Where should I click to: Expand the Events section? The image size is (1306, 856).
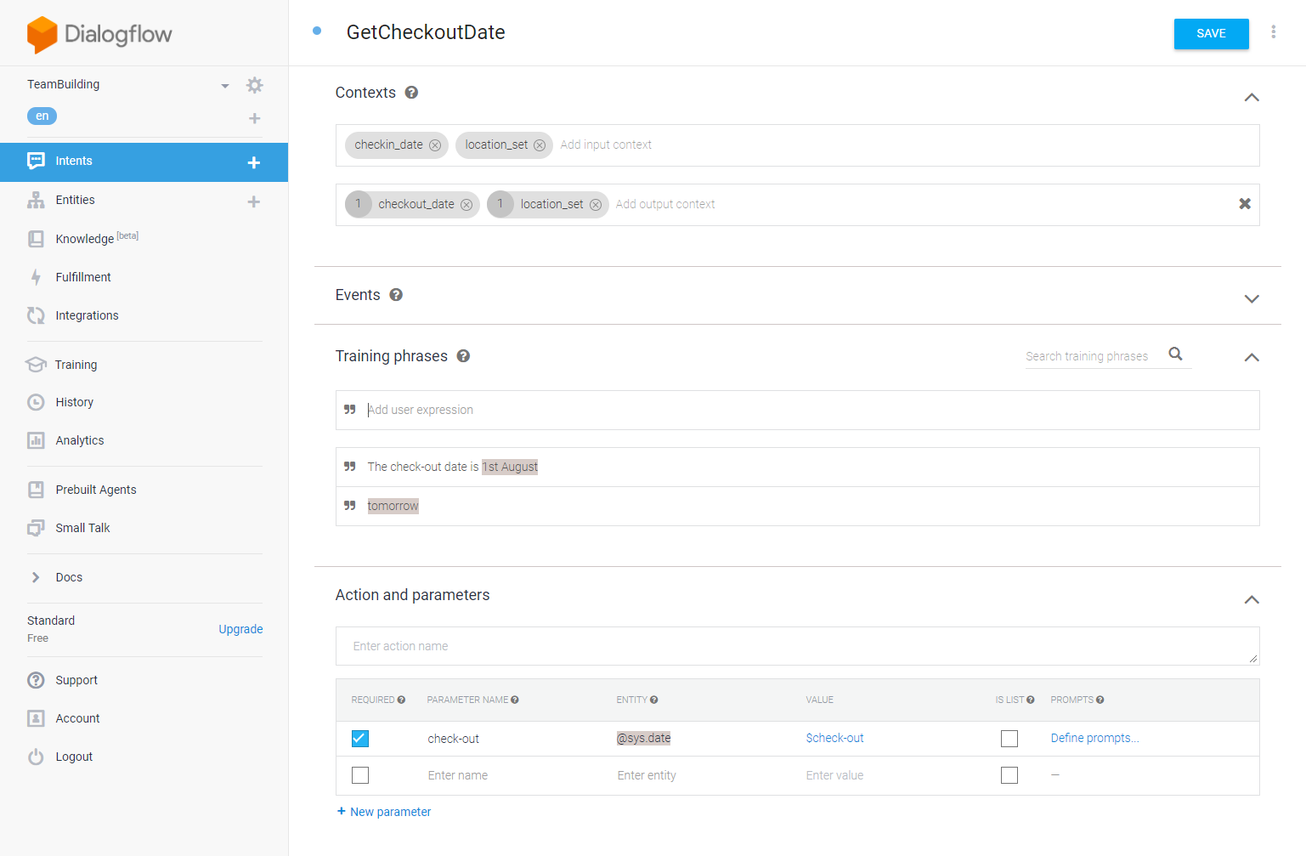click(1251, 298)
